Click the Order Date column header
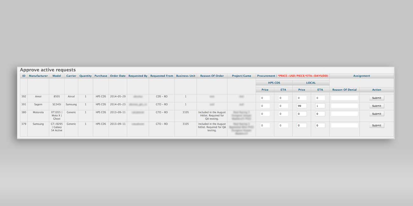This screenshot has height=206, width=413. click(118, 76)
